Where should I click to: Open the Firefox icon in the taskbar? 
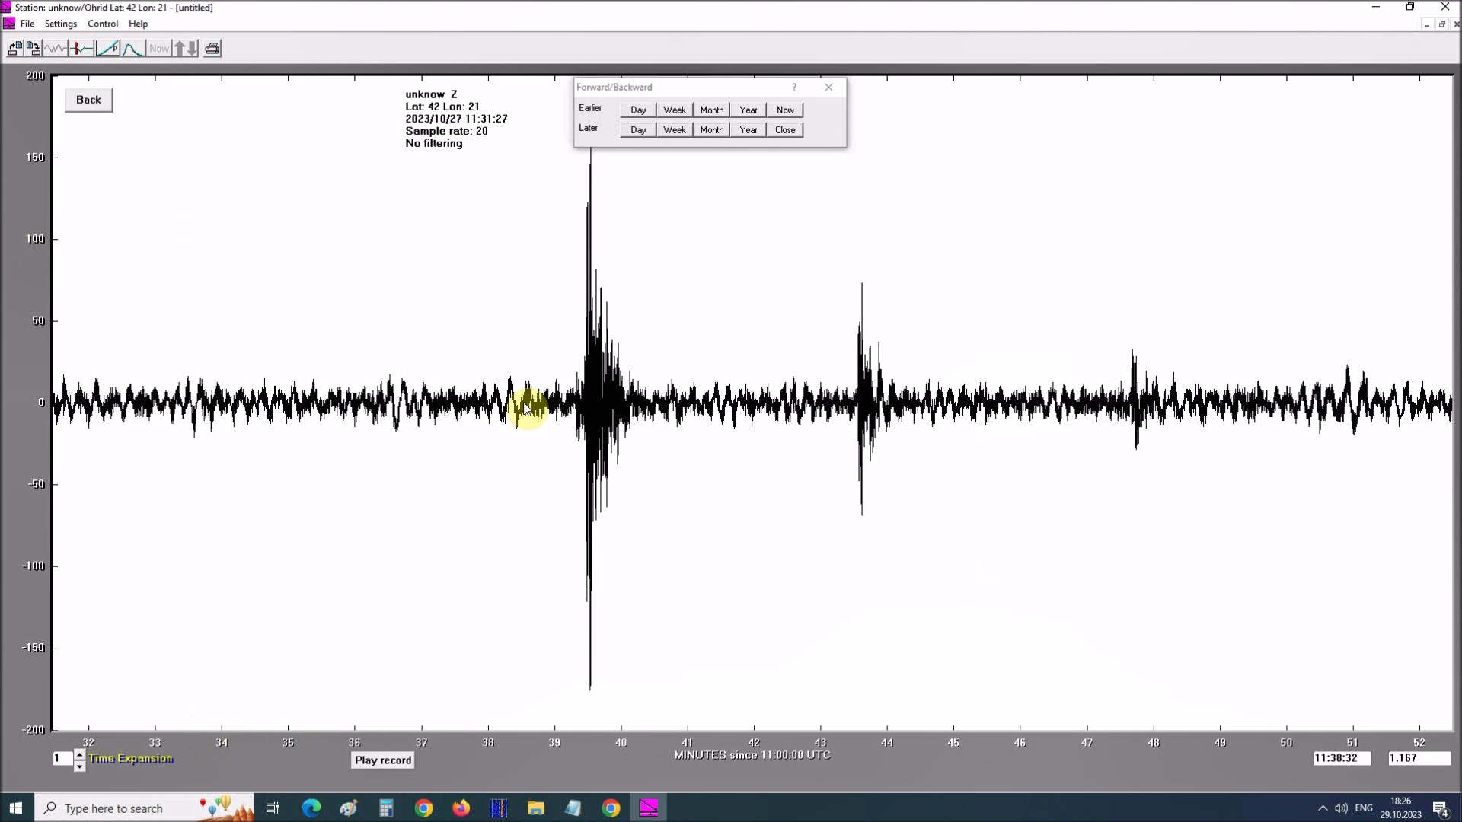461,808
